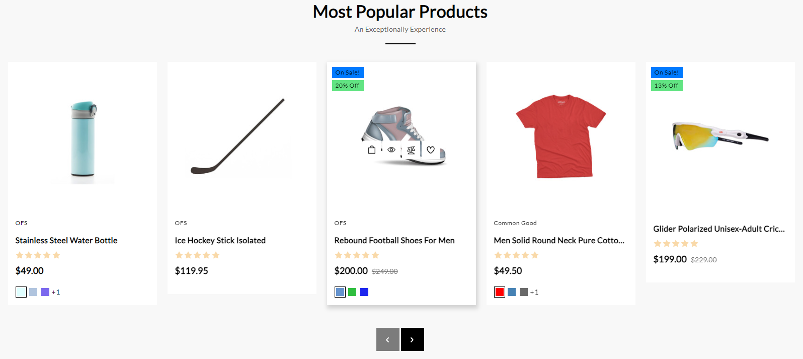This screenshot has width=803, height=359.
Task: Click the quick view eye icon on the football shoes
Action: tap(391, 150)
